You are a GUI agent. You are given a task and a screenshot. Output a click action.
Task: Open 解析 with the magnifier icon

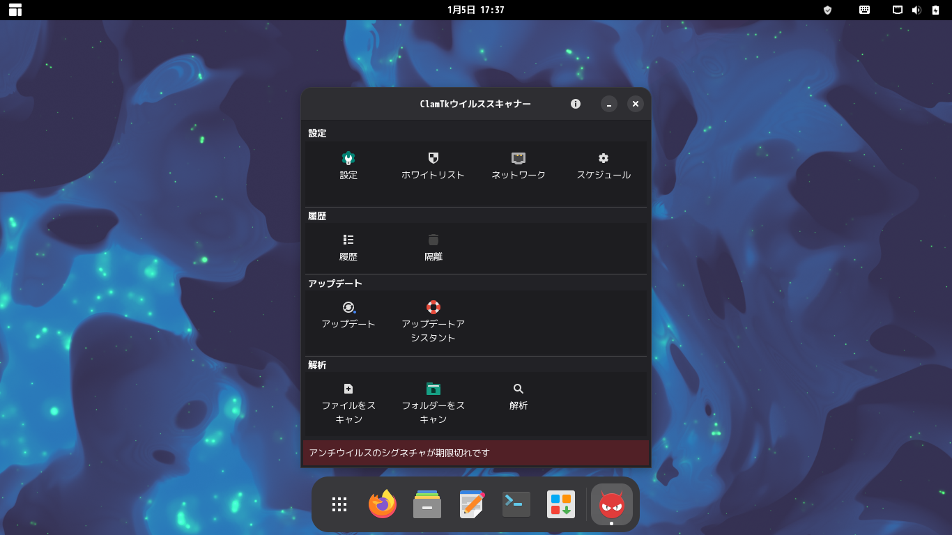(x=519, y=396)
